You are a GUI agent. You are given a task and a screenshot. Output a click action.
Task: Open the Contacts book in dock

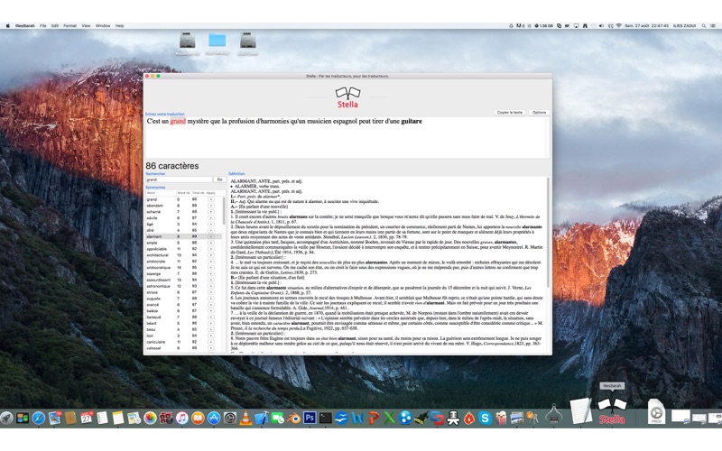pyautogui.click(x=70, y=418)
